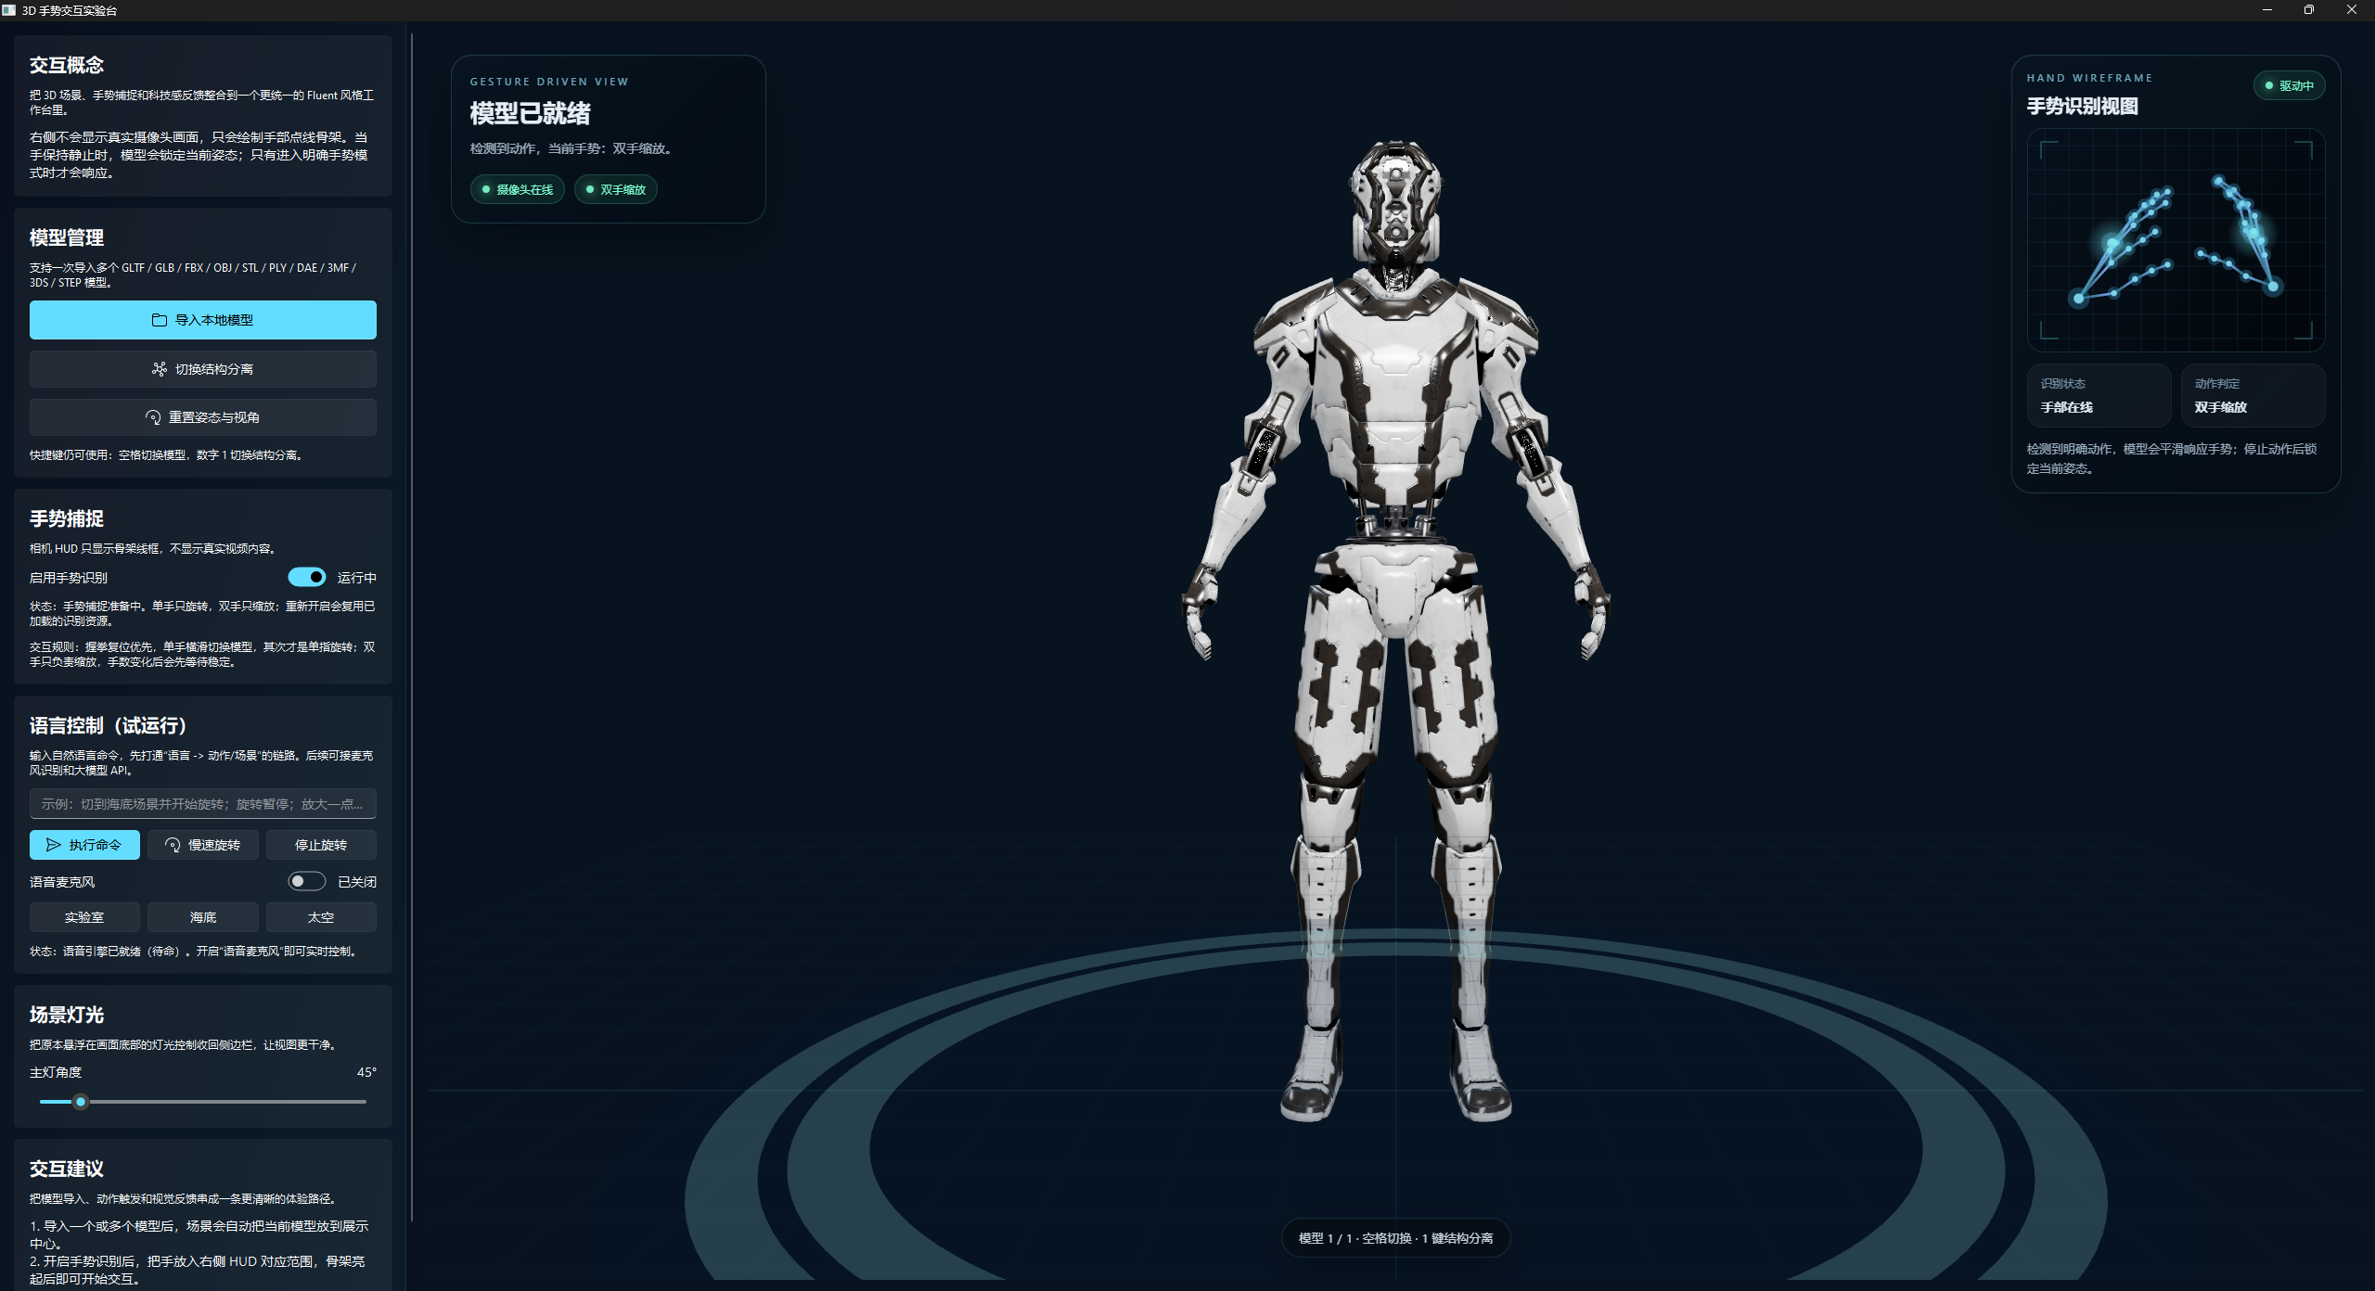Click the 45° light angle value
2375x1291 pixels.
click(x=366, y=1072)
